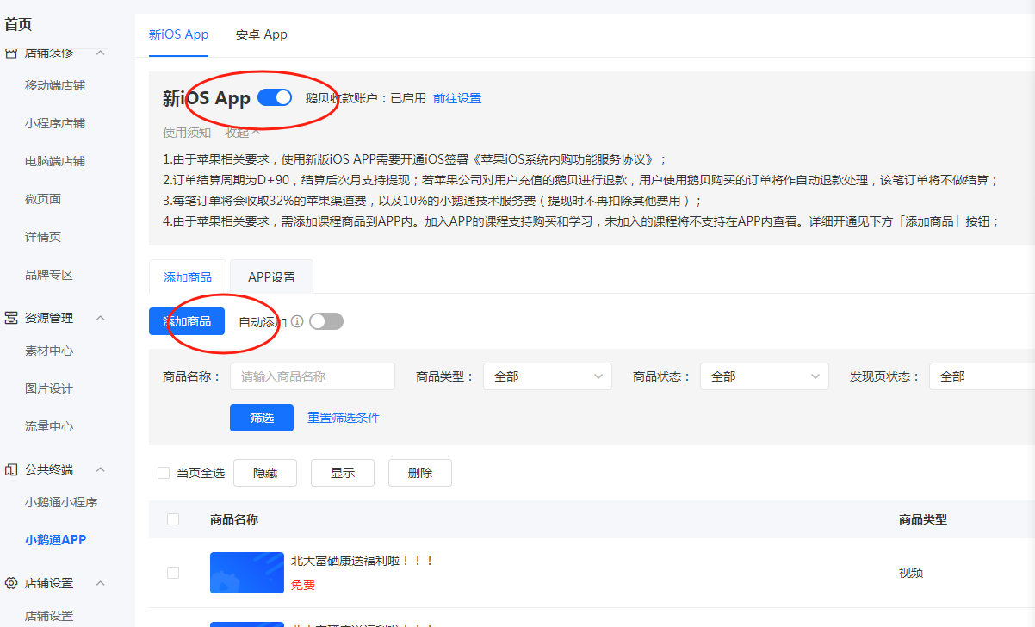Open 图片设计 in the sidebar
The height and width of the screenshot is (627, 1035).
pos(49,388)
